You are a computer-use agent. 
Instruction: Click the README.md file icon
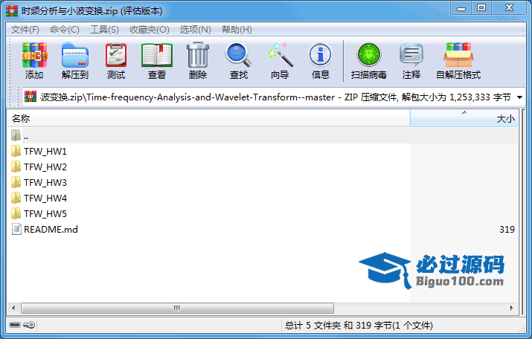coord(16,229)
